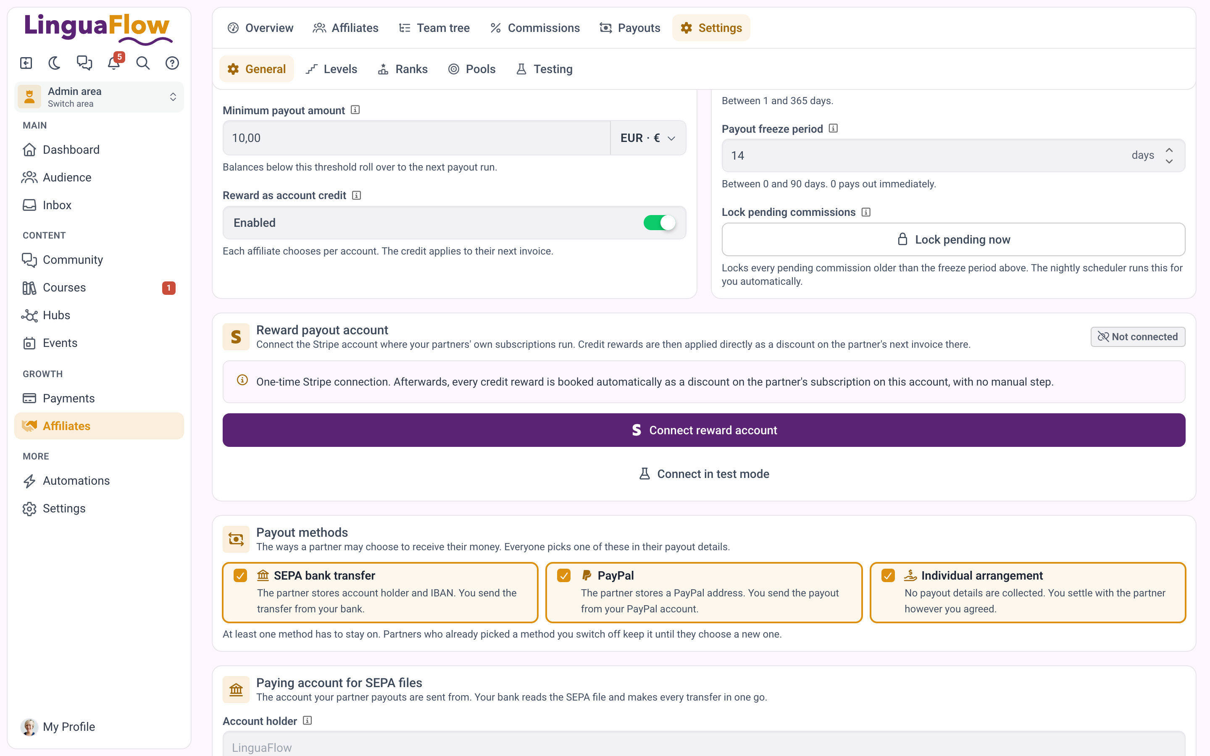The image size is (1210, 756).
Task: Collapse the sidebar with the panel icon
Action: [x=26, y=63]
